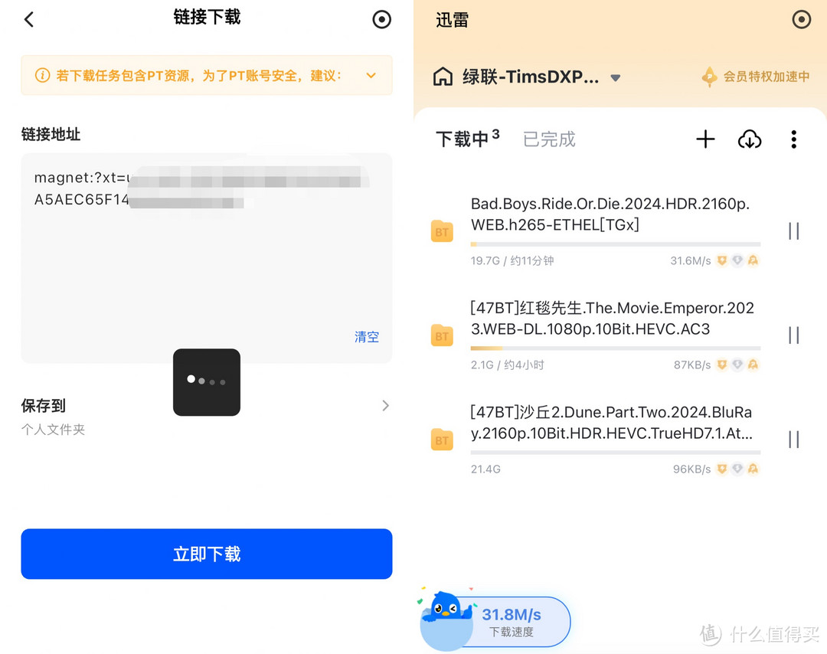Viewport: 827px width, 654px height.
Task: Open the 绿联-TimsDXP device dropdown
Action: click(x=615, y=77)
